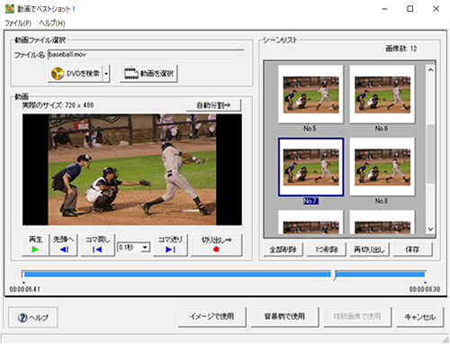Image resolution: width=450 pixels, height=344 pixels.
Task: Click the 1つ削除 button
Action: pos(327,249)
